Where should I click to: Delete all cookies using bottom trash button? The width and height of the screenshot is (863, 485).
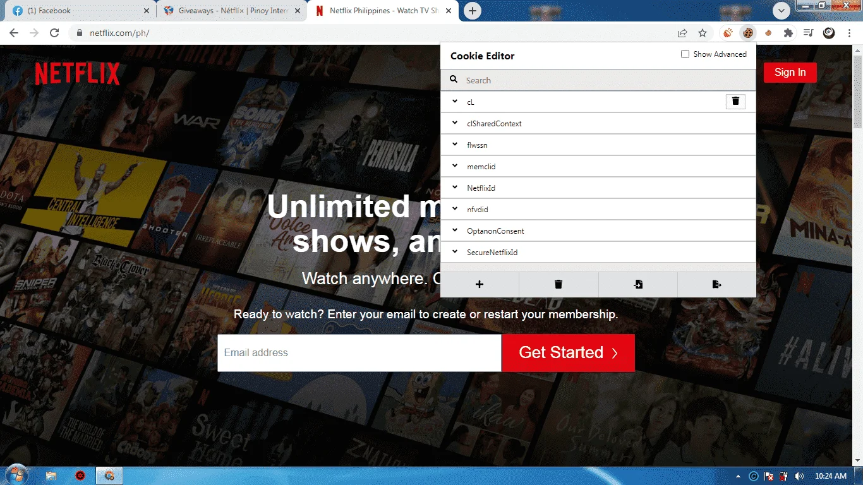[x=558, y=284]
